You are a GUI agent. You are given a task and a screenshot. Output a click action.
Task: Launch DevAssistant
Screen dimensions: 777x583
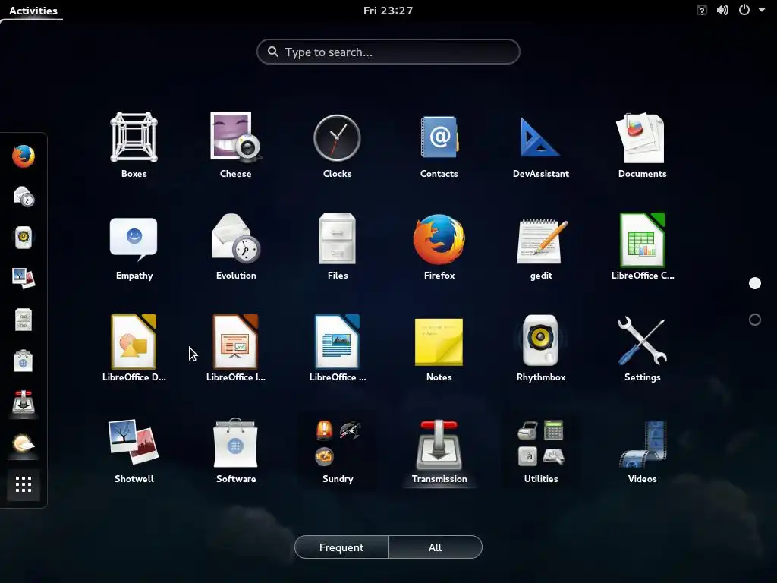(x=540, y=145)
